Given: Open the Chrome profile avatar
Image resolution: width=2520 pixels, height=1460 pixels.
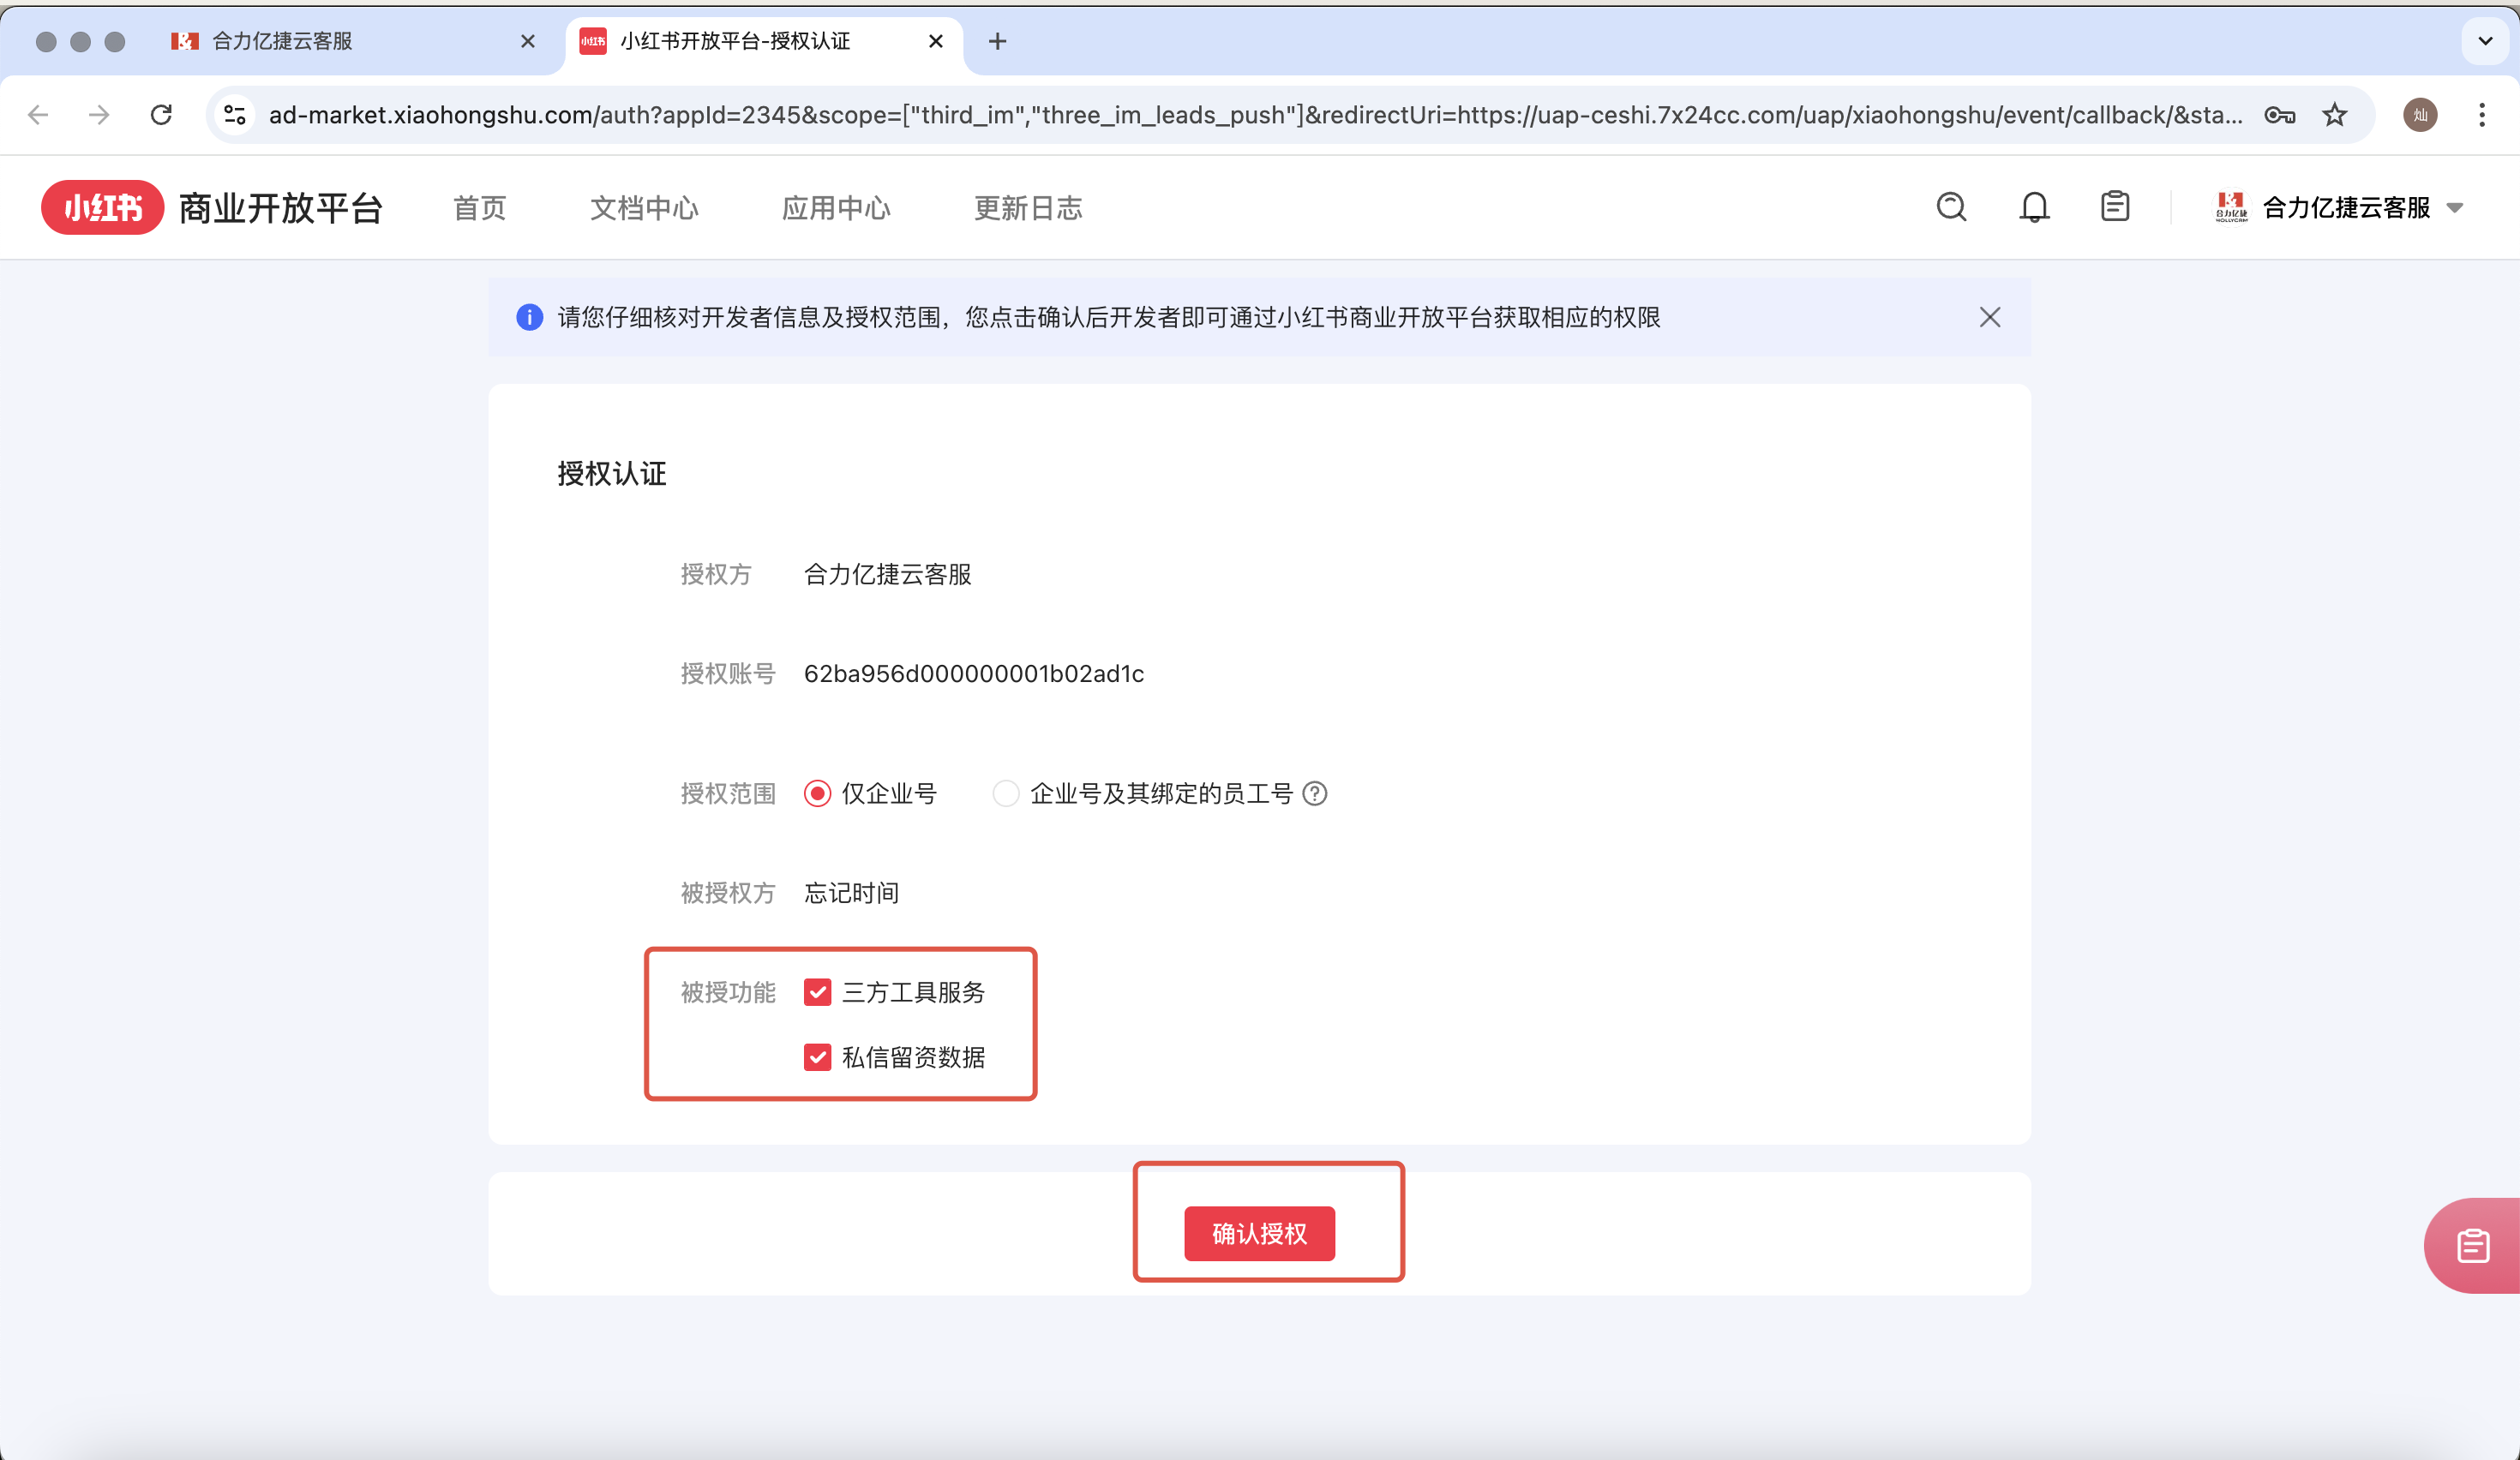Looking at the screenshot, I should [2420, 115].
